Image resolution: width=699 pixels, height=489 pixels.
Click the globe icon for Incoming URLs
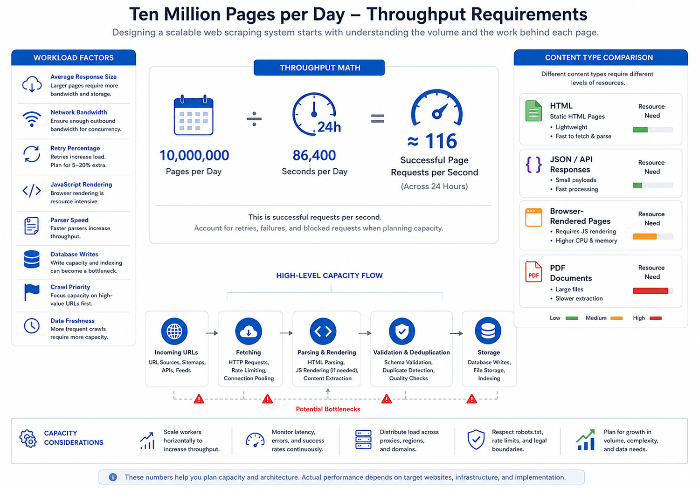click(174, 331)
